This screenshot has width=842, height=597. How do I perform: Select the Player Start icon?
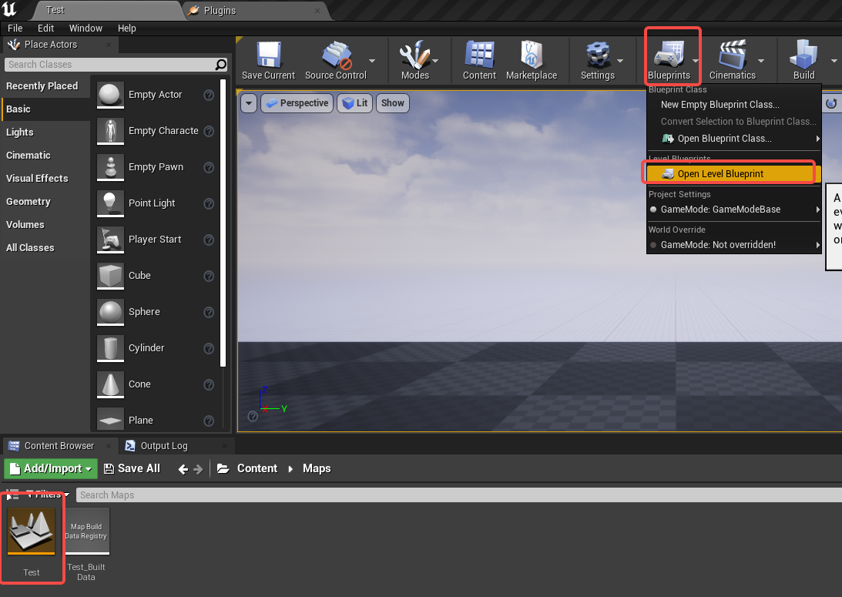pyautogui.click(x=110, y=240)
